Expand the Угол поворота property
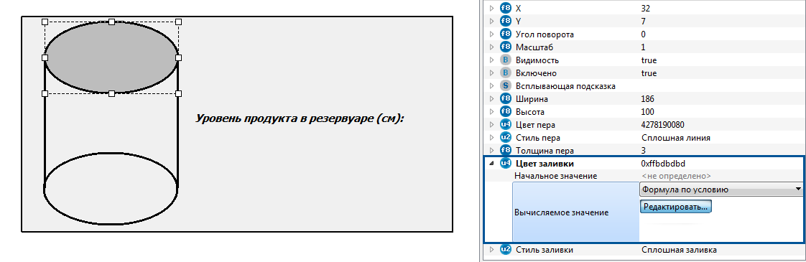Screen dimensions: 806x262 click(x=491, y=34)
